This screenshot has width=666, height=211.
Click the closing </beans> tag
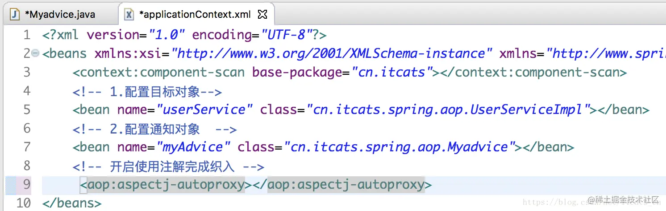[72, 203]
